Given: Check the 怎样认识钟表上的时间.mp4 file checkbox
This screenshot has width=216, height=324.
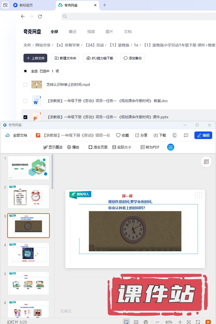Looking at the screenshot, I should click(25, 85).
